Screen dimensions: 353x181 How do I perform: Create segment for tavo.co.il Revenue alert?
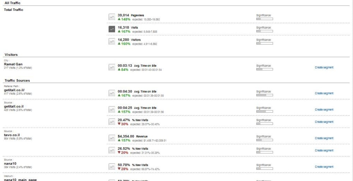click(324, 138)
